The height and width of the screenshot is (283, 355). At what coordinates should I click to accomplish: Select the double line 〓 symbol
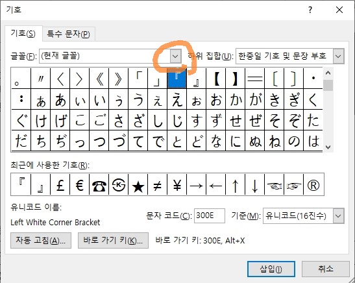coord(254,79)
